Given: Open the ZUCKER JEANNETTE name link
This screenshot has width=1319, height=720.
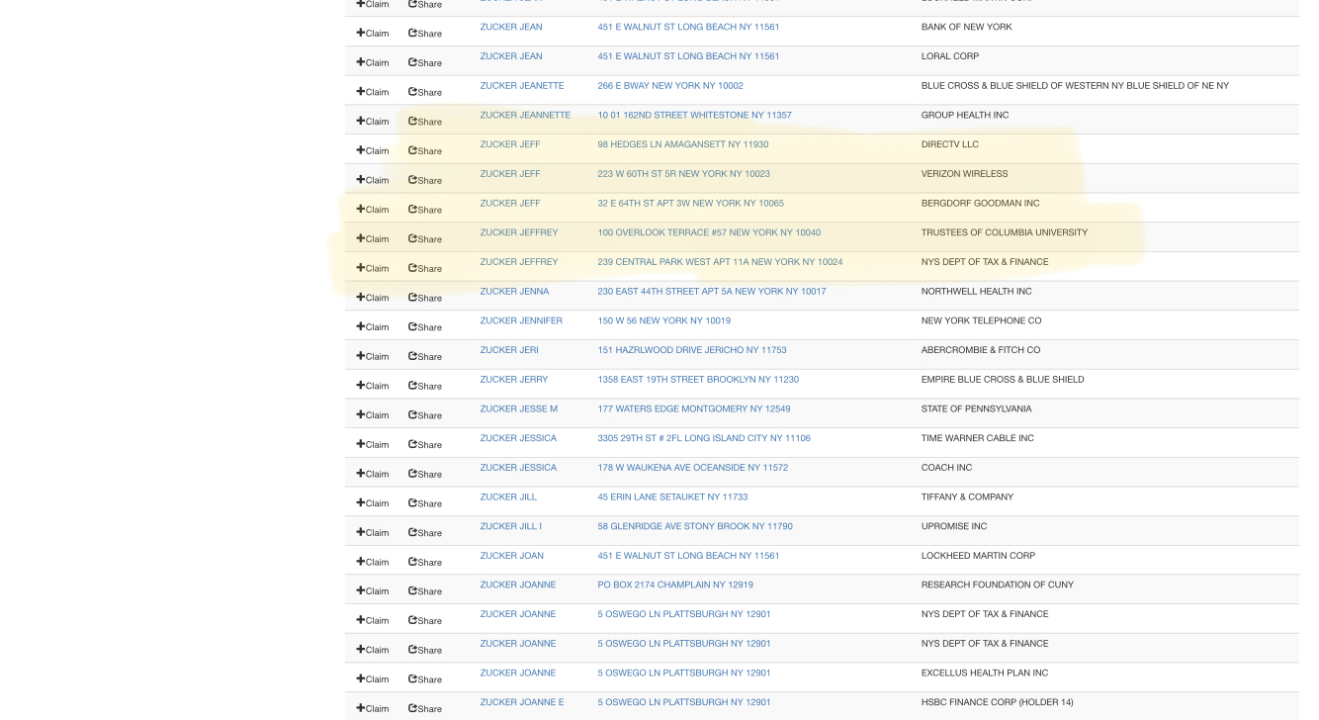Looking at the screenshot, I should 525,116.
